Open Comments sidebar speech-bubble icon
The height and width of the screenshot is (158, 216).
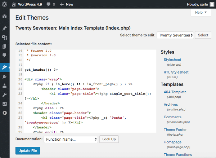[5, 55]
